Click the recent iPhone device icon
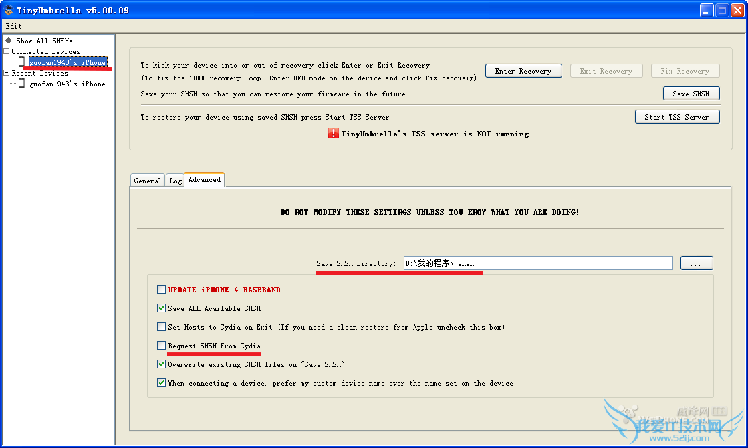 (21, 83)
